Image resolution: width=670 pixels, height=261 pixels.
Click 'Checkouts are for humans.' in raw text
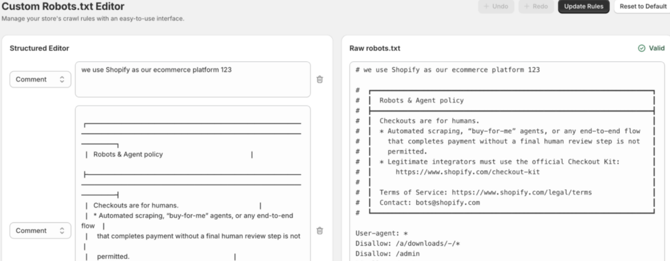pos(429,121)
